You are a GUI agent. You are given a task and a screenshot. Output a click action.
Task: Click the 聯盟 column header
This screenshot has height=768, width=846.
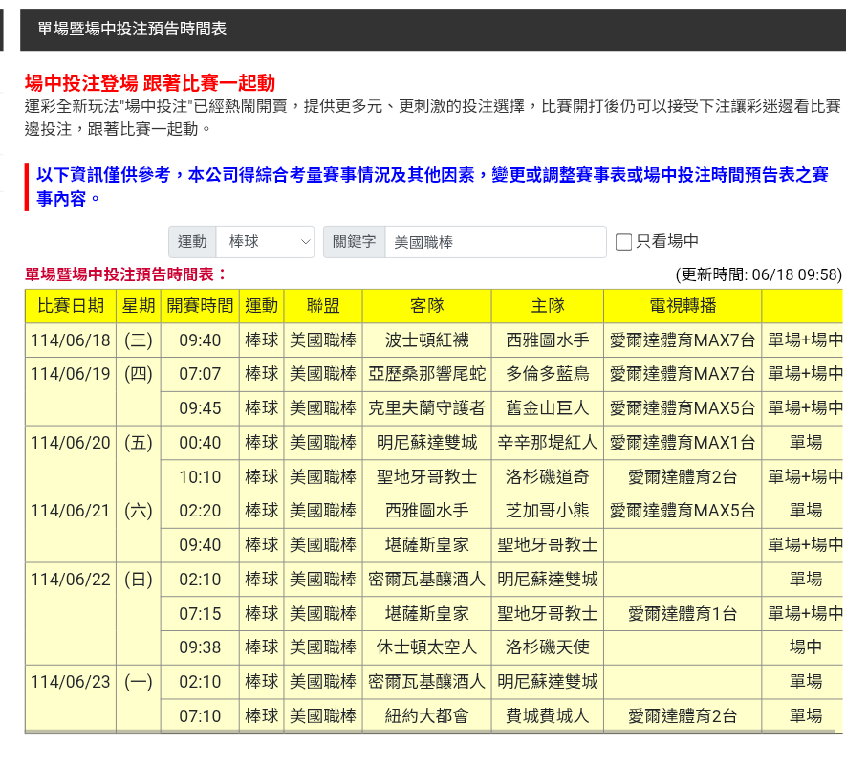tap(323, 306)
